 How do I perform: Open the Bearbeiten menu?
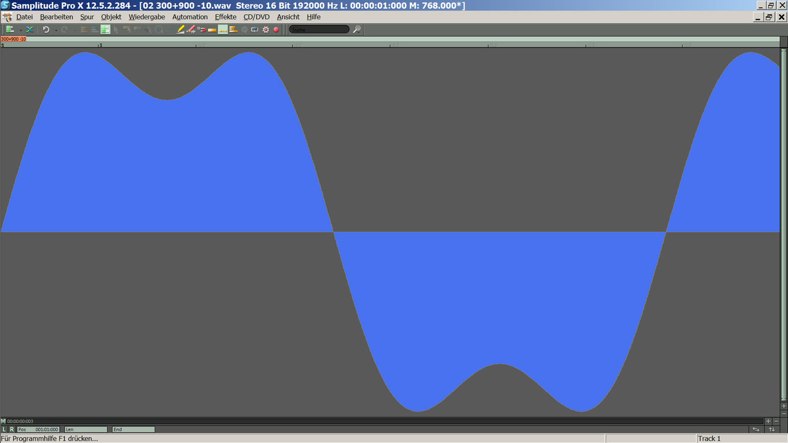pyautogui.click(x=57, y=17)
